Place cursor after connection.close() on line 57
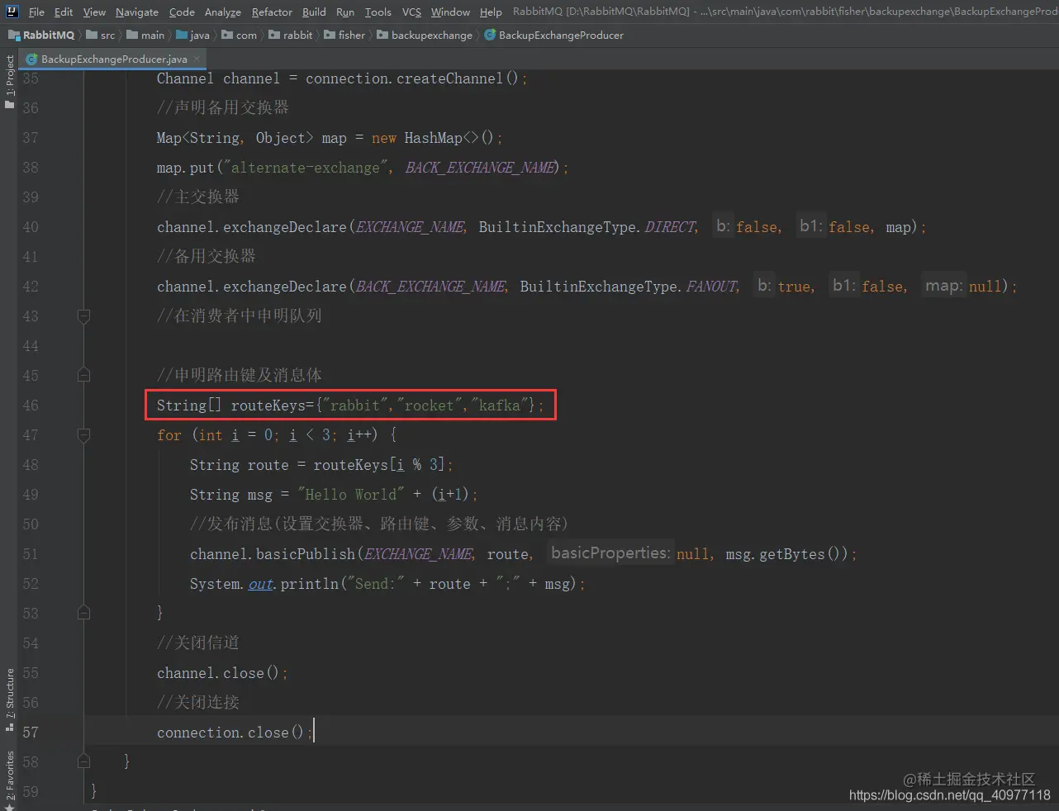This screenshot has width=1059, height=811. (x=314, y=733)
